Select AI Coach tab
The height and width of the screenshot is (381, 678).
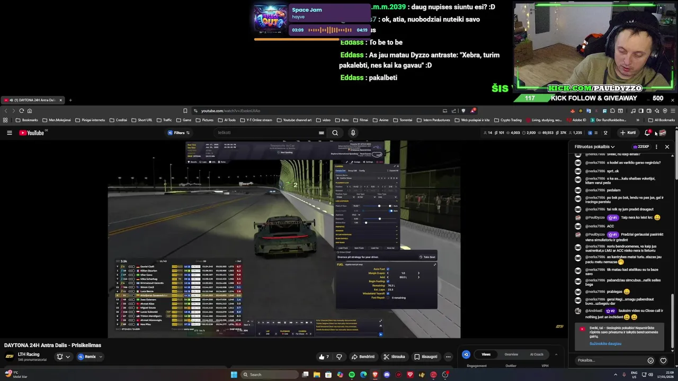(537, 355)
